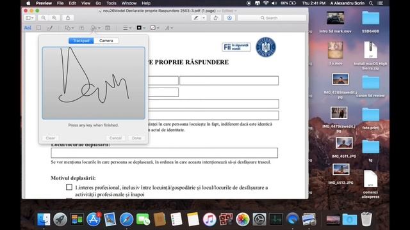
Task: Select 'comenzi aliexpress' file on desktop
Action: (x=370, y=185)
